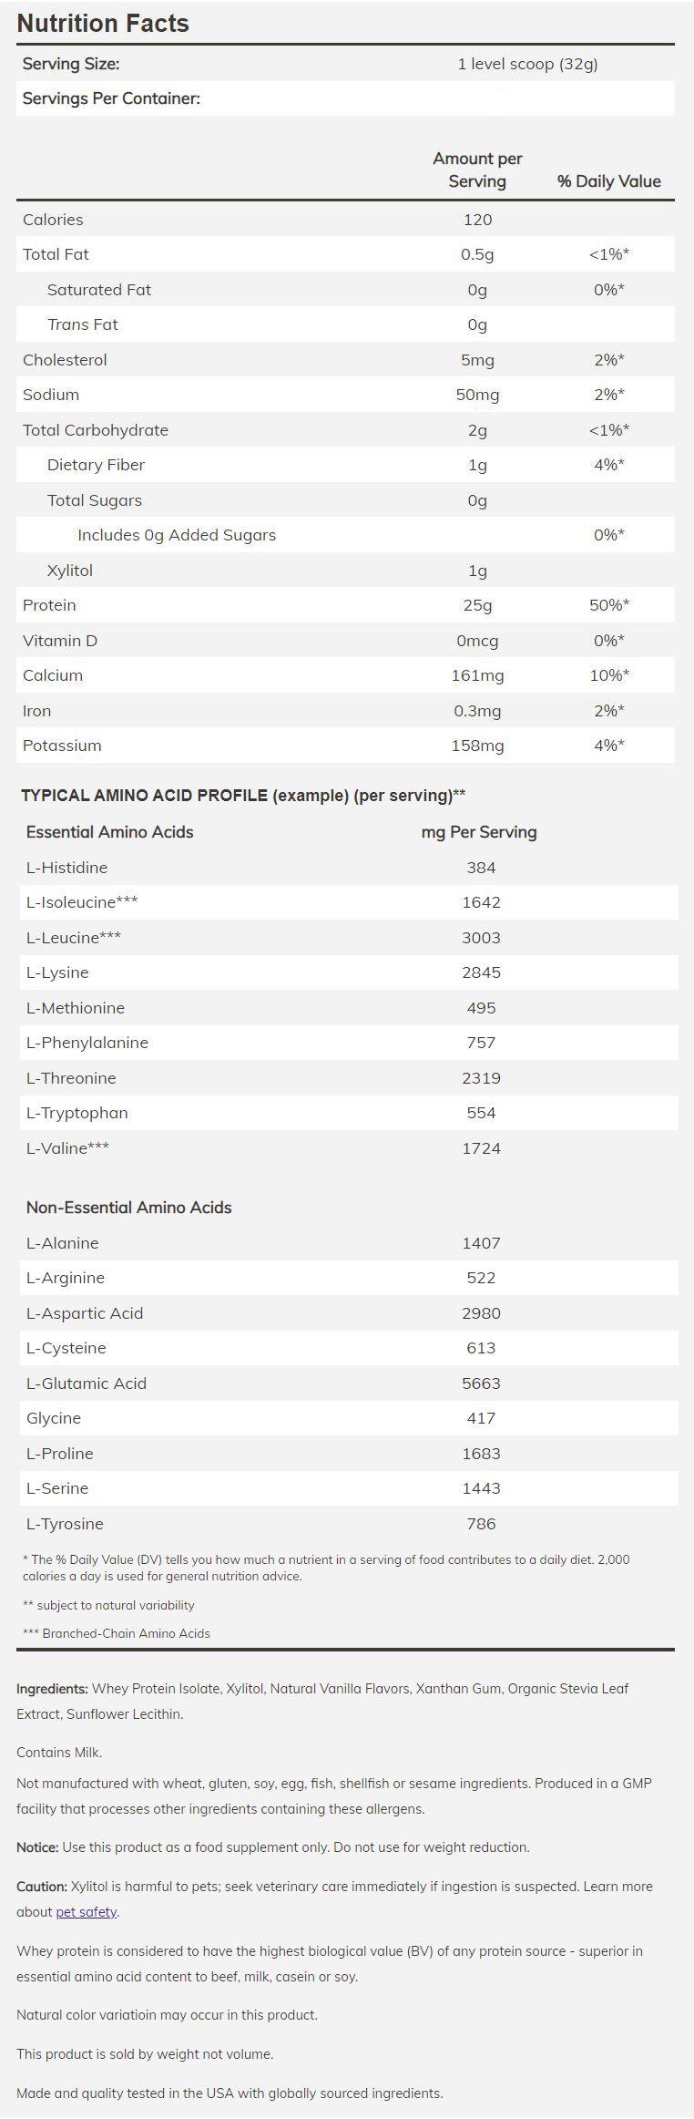Click the L-Leucine row label

[73, 938]
